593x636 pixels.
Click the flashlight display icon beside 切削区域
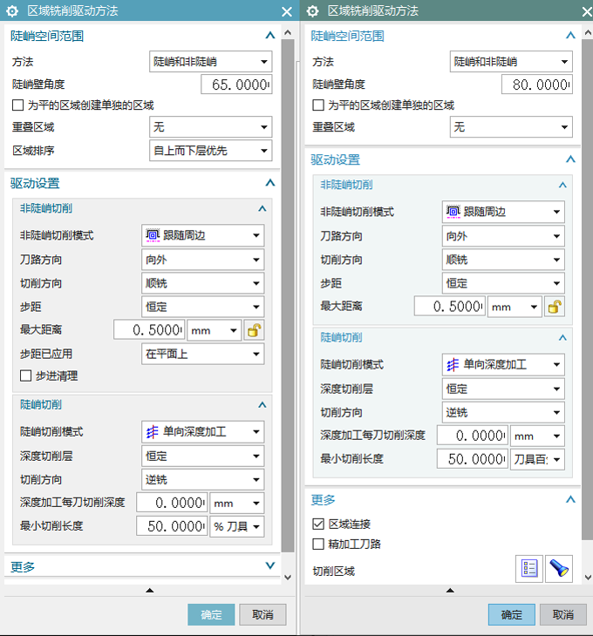[558, 568]
